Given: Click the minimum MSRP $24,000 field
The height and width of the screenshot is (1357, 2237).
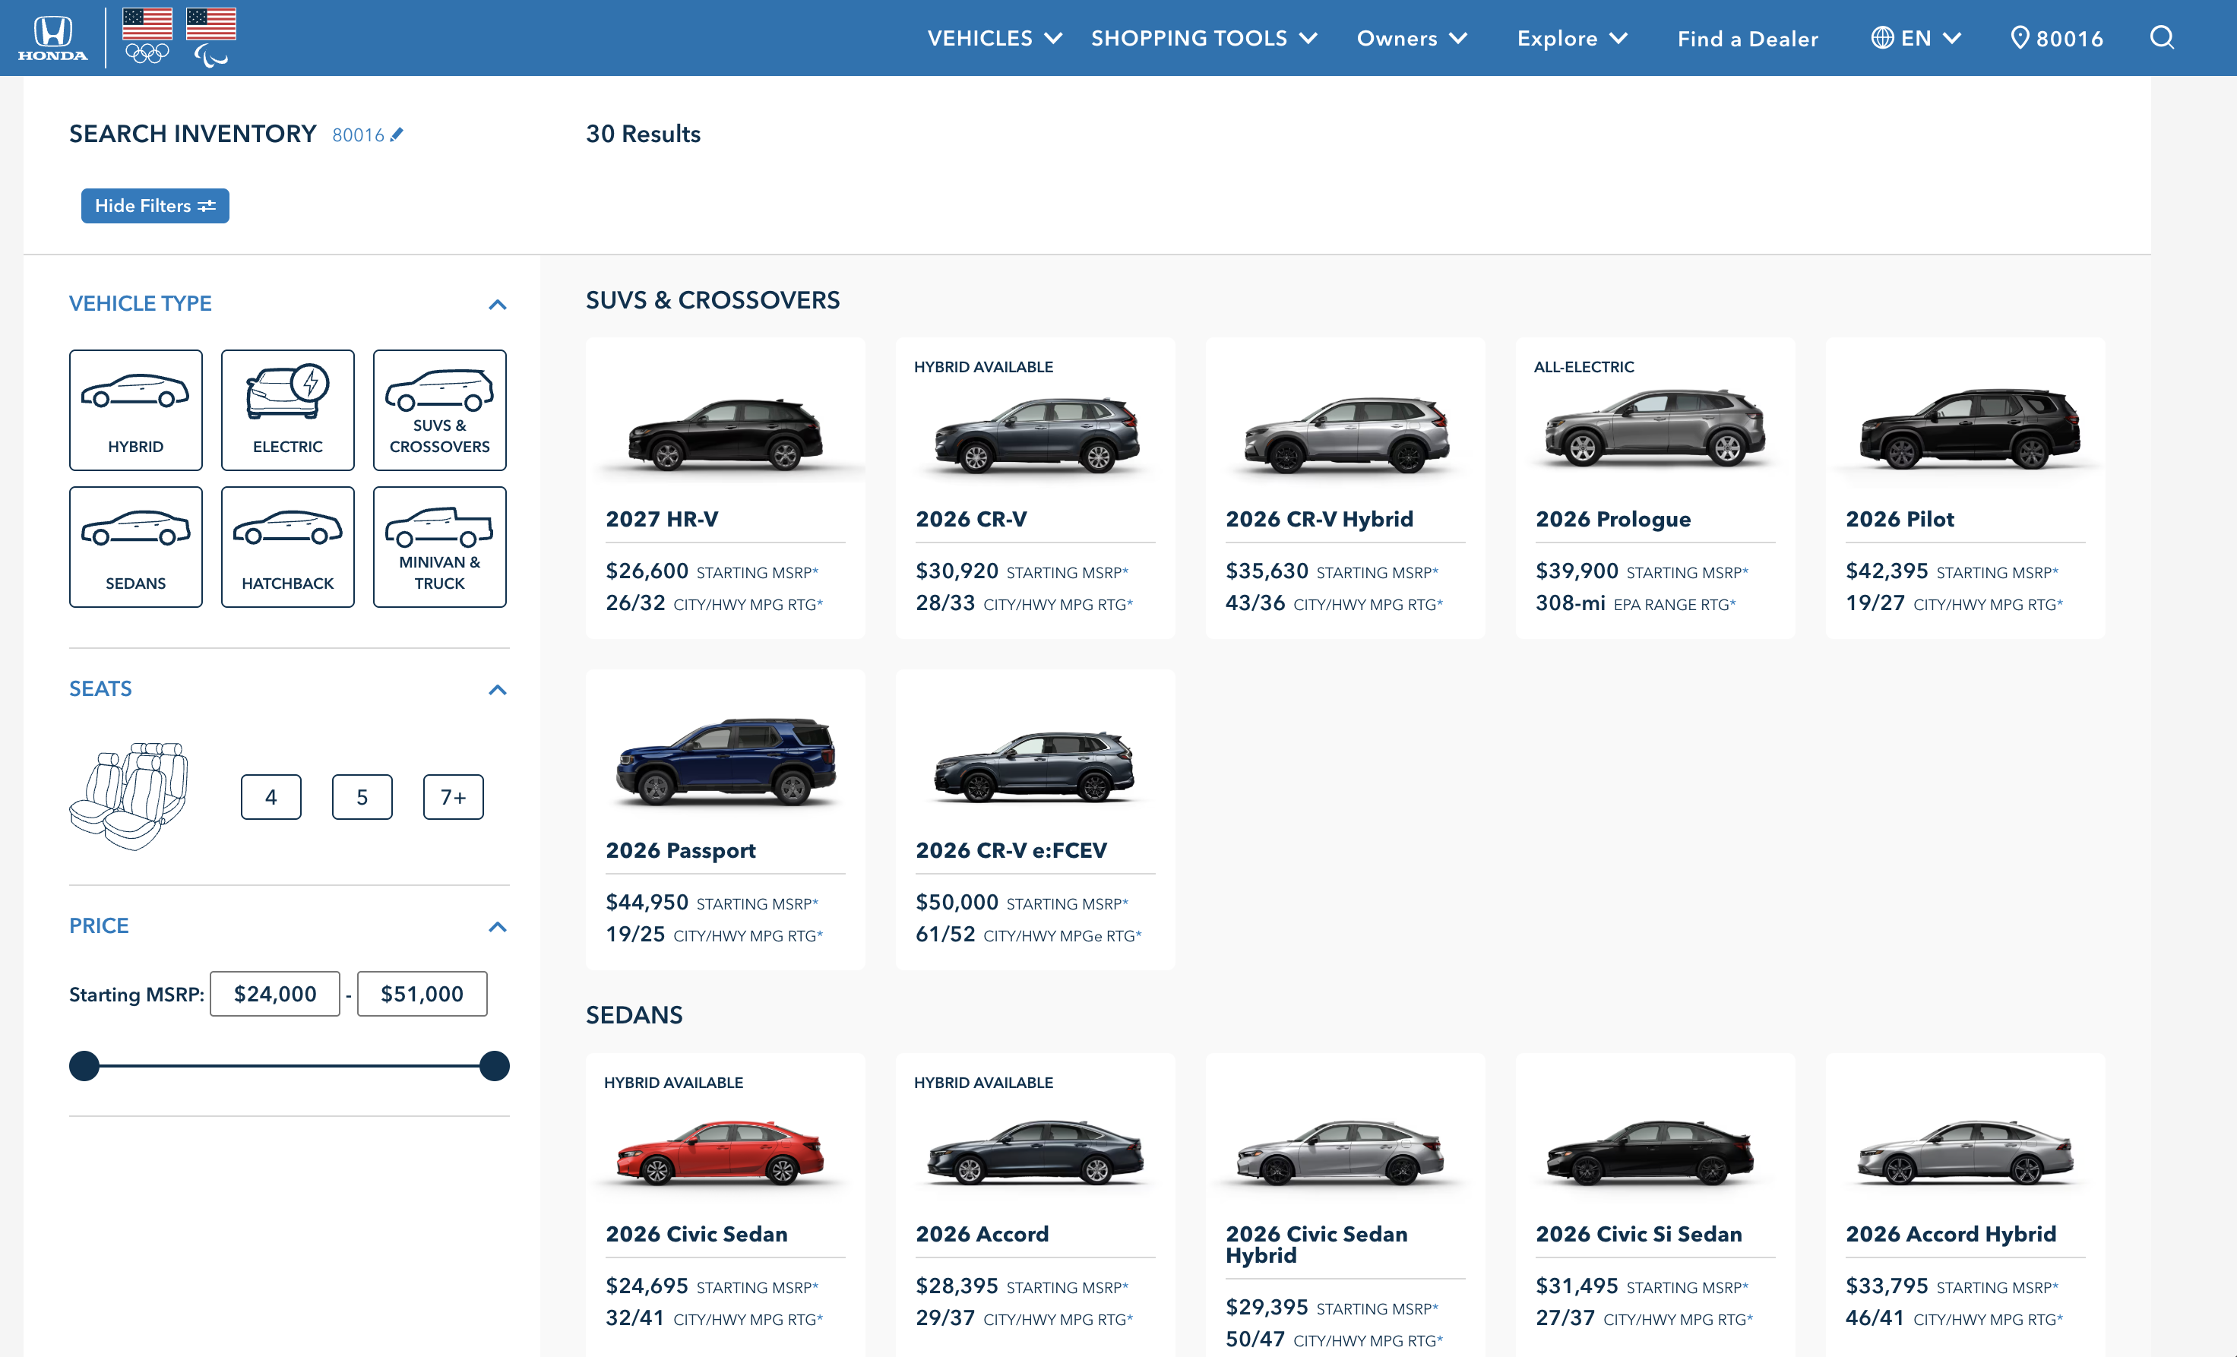Looking at the screenshot, I should click(x=275, y=994).
